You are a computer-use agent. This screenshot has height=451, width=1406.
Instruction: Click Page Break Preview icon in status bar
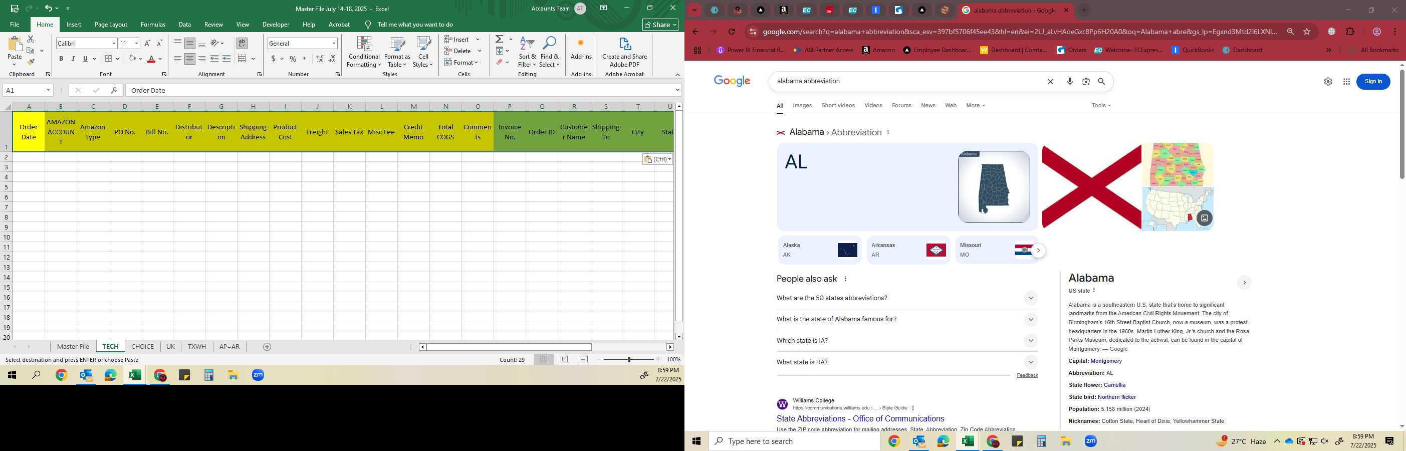pyautogui.click(x=584, y=359)
